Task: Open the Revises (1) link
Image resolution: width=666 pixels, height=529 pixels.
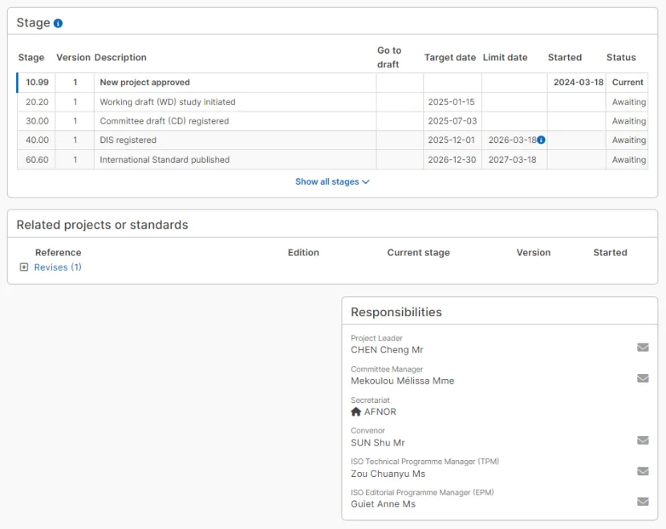Action: click(58, 267)
